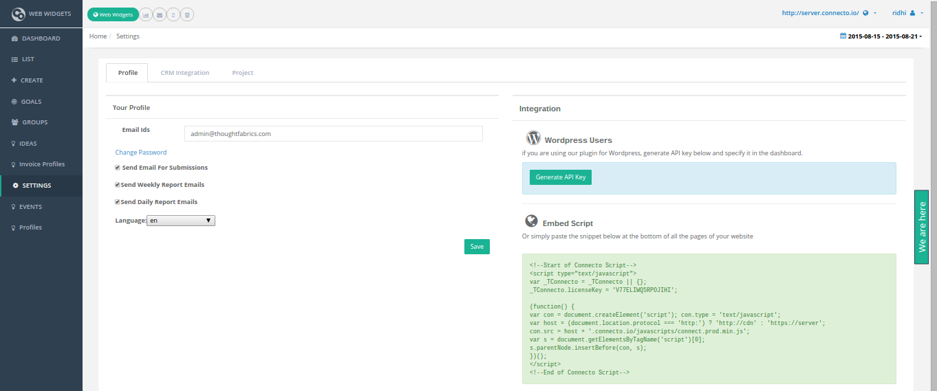The height and width of the screenshot is (391, 937).
Task: Click the Create plus icon in sidebar
Action: pos(14,80)
